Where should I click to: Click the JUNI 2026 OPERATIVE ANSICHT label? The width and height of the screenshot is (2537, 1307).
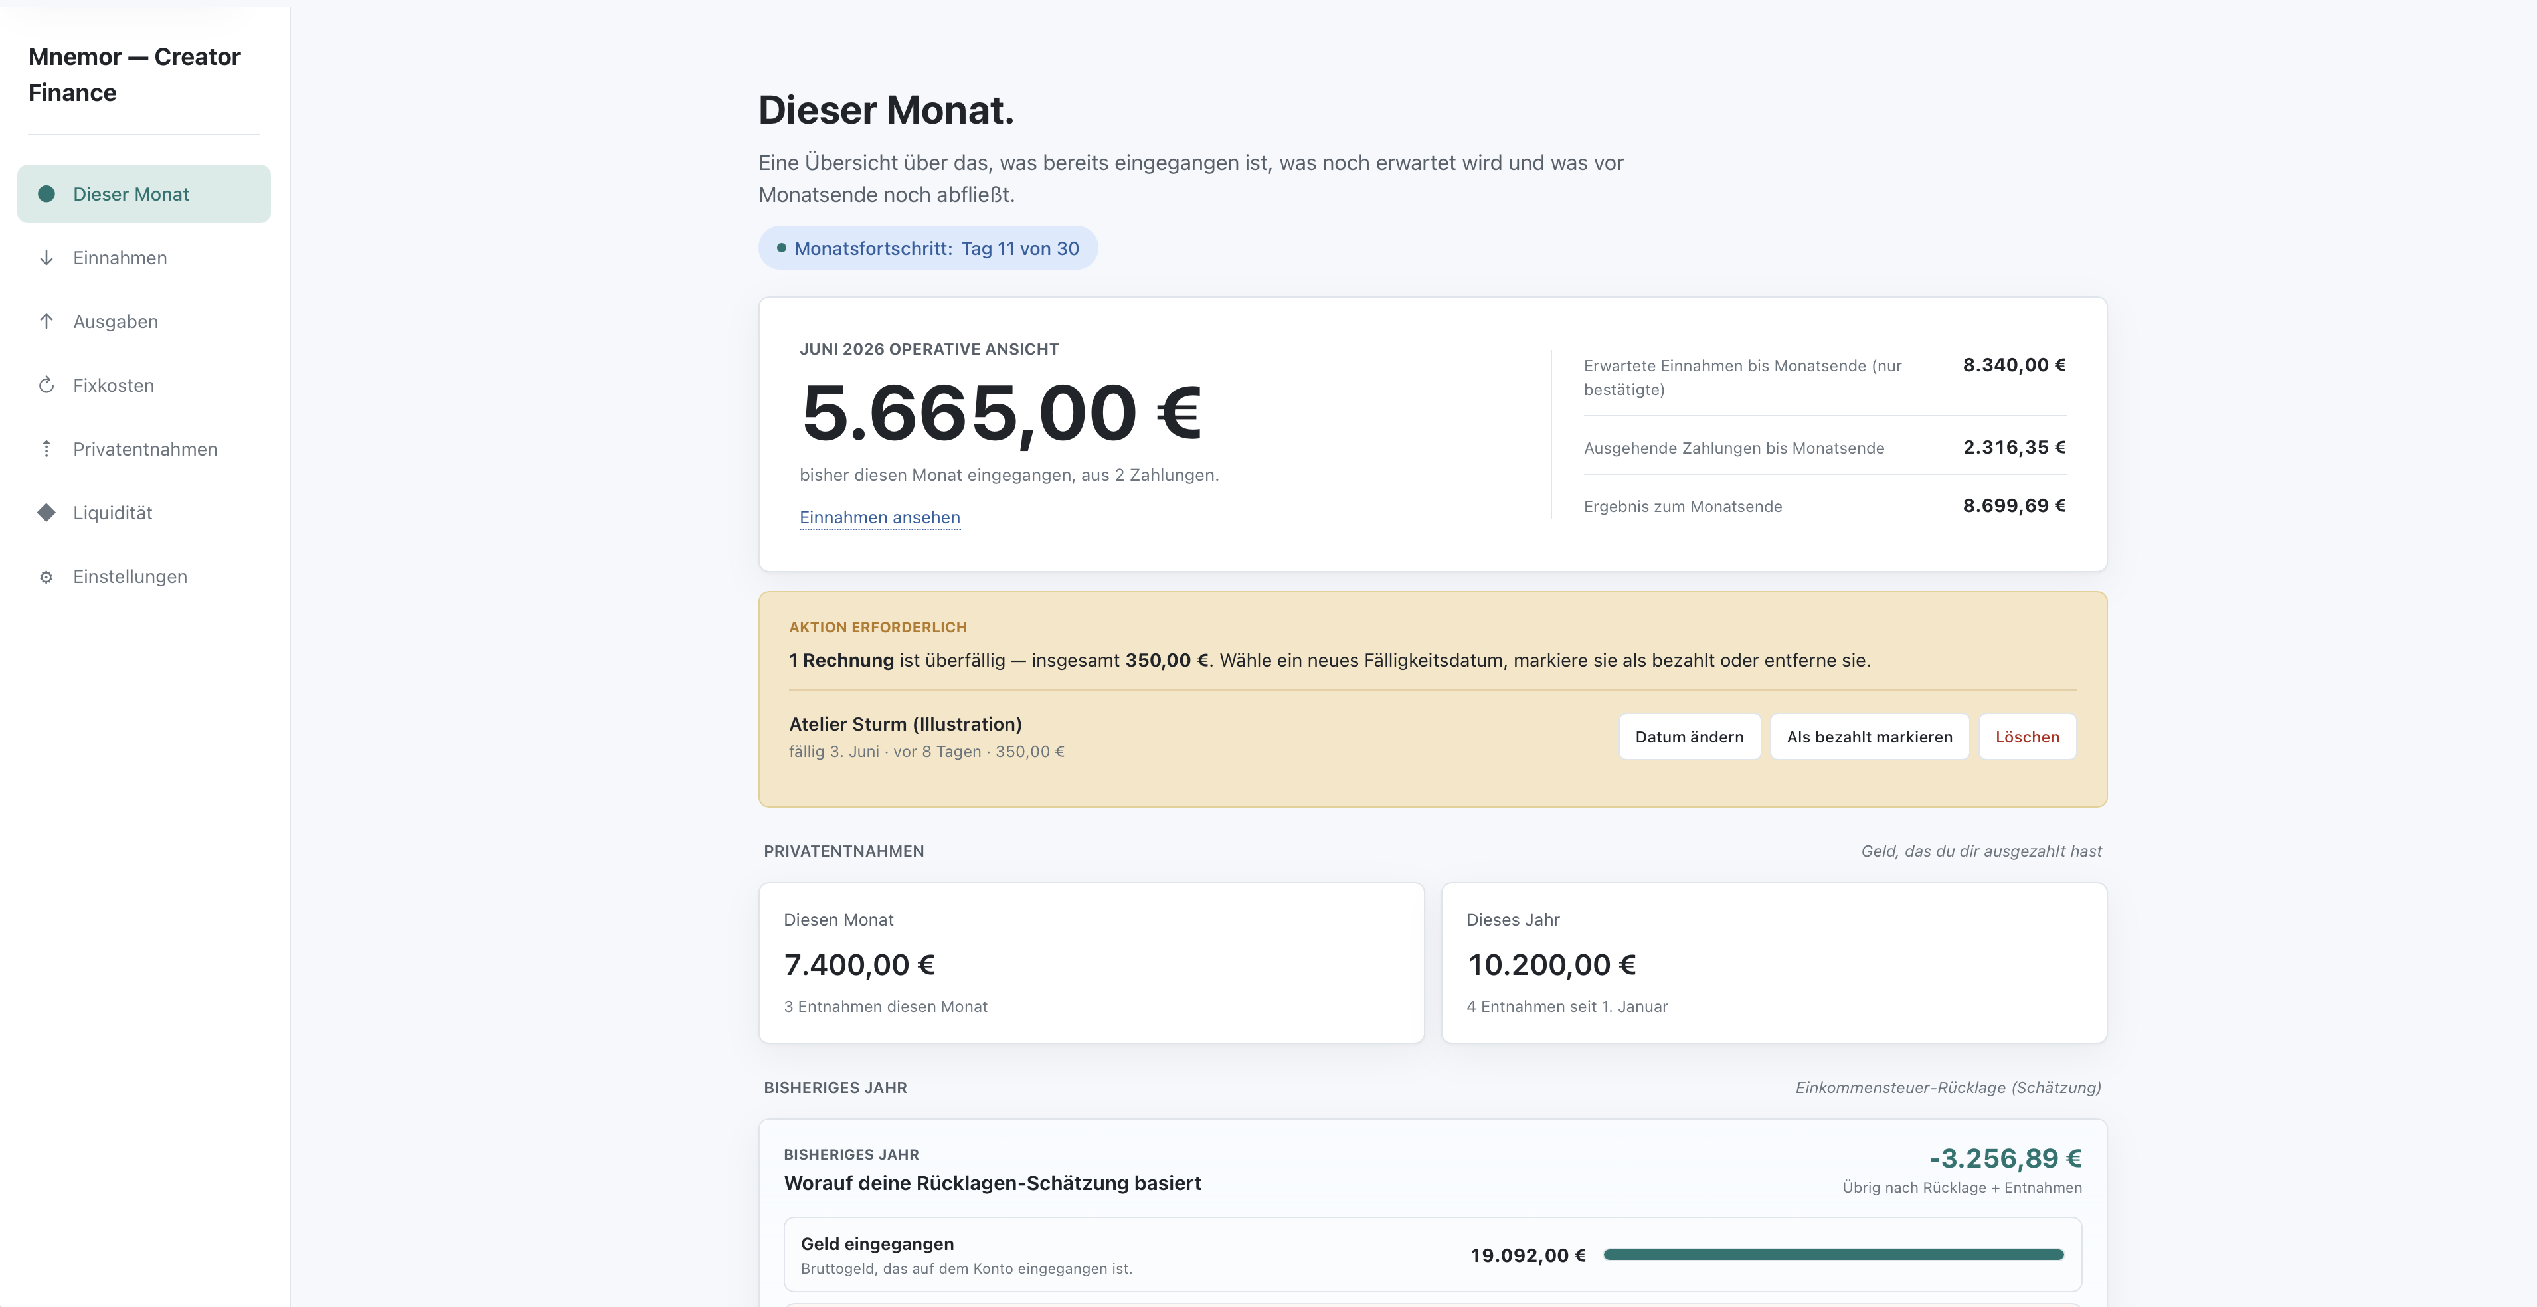pyautogui.click(x=928, y=349)
